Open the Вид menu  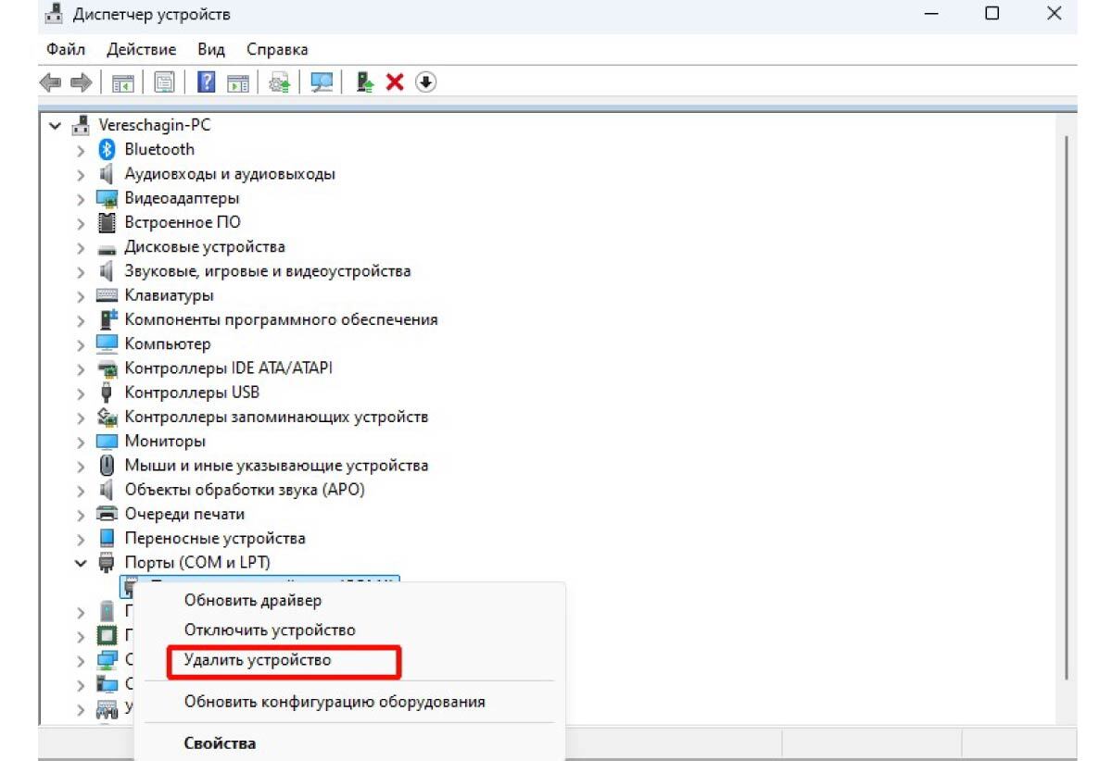point(211,49)
